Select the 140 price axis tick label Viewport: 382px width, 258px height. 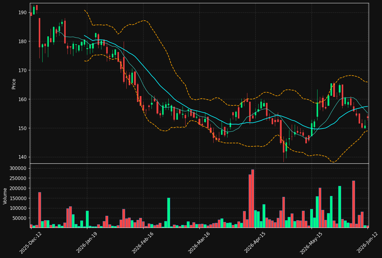click(22, 157)
